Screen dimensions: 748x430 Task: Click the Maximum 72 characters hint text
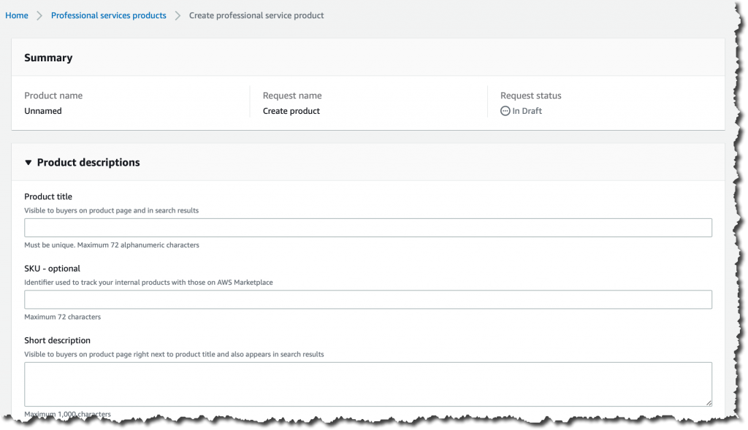click(x=62, y=317)
